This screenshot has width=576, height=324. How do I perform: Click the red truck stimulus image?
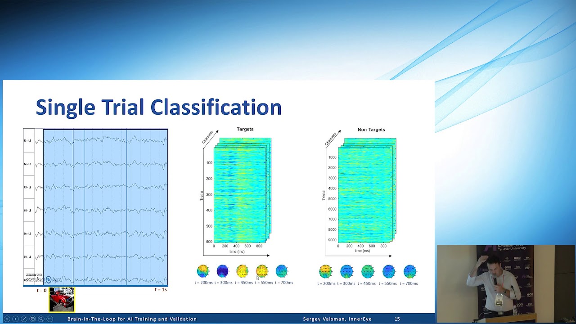click(62, 299)
